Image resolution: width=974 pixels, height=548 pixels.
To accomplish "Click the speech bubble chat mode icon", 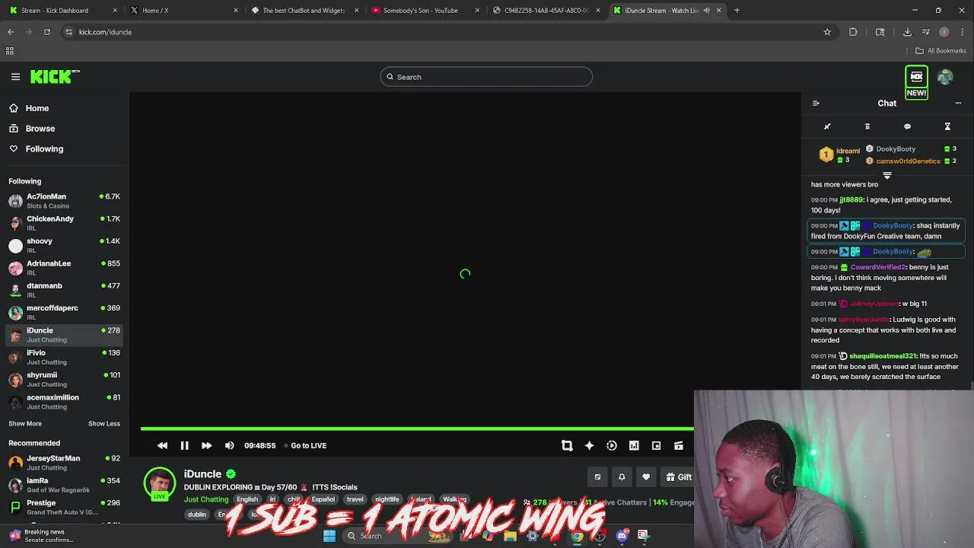I will [x=907, y=126].
